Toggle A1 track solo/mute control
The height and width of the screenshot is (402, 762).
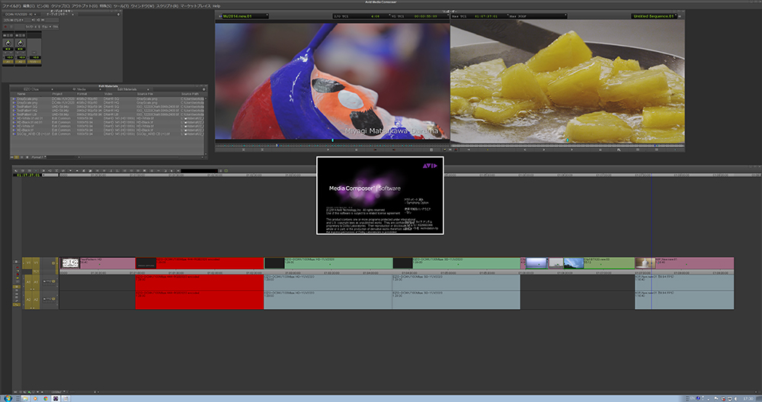click(49, 281)
